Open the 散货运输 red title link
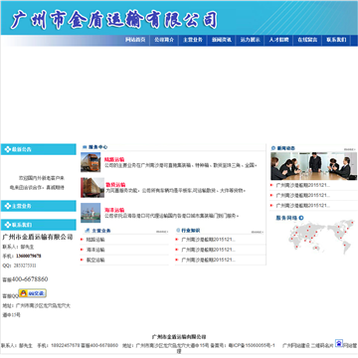358x358 pixels. [115, 185]
